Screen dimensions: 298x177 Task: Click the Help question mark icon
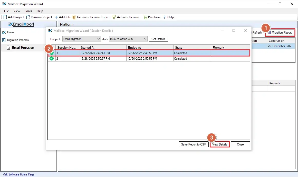point(165,17)
